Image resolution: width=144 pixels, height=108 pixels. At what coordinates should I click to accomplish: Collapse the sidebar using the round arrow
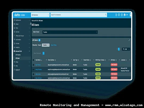pyautogui.click(x=31, y=24)
